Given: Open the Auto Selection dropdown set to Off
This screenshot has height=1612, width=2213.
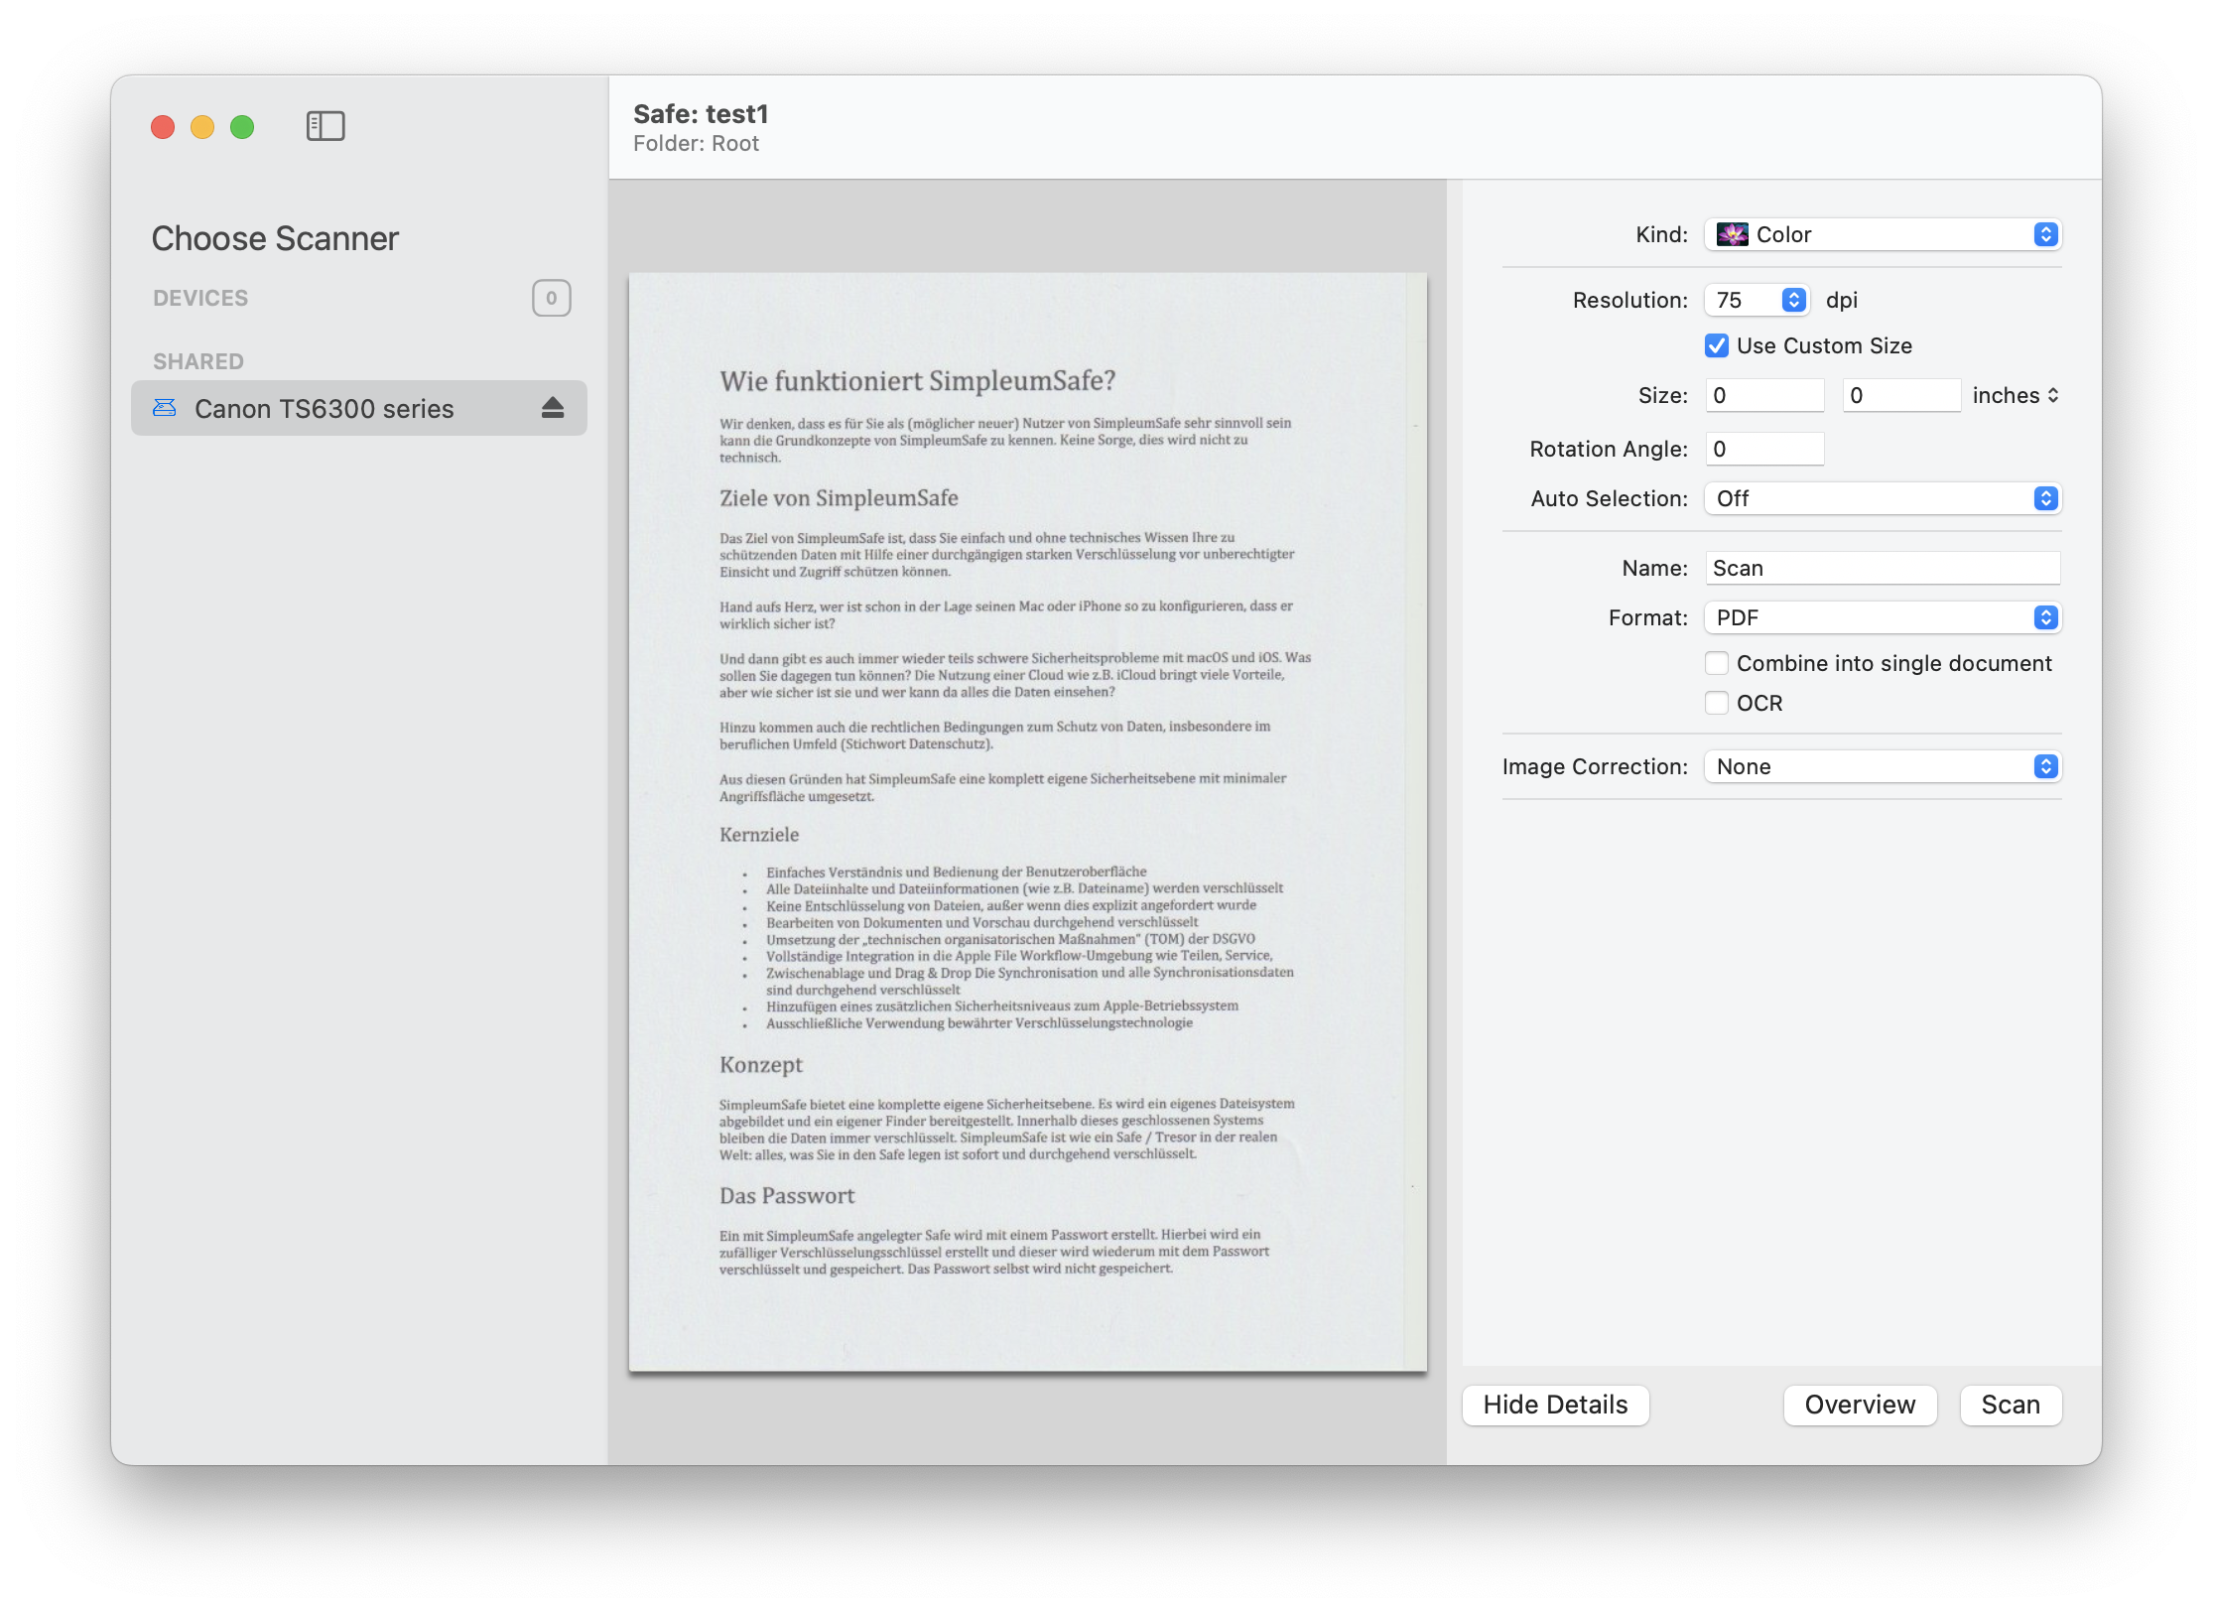Looking at the screenshot, I should point(1883,498).
